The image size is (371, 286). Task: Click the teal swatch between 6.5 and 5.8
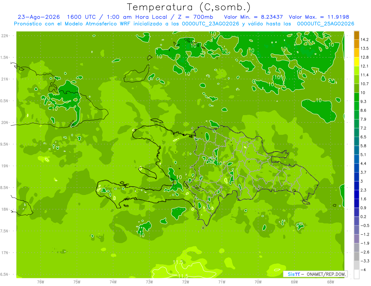356,141
